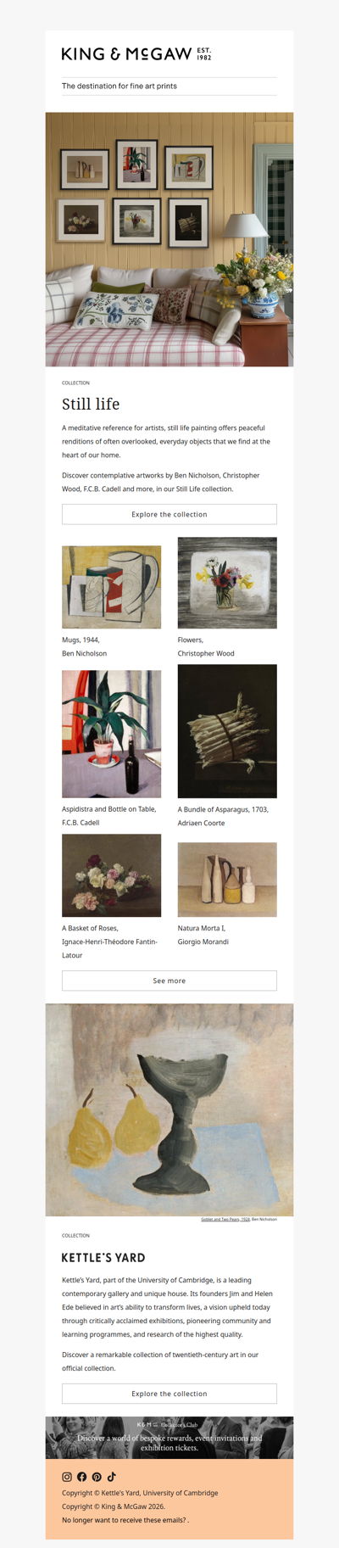Click the King & McGaw logo
Image resolution: width=339 pixels, height=1548 pixels.
click(136, 54)
